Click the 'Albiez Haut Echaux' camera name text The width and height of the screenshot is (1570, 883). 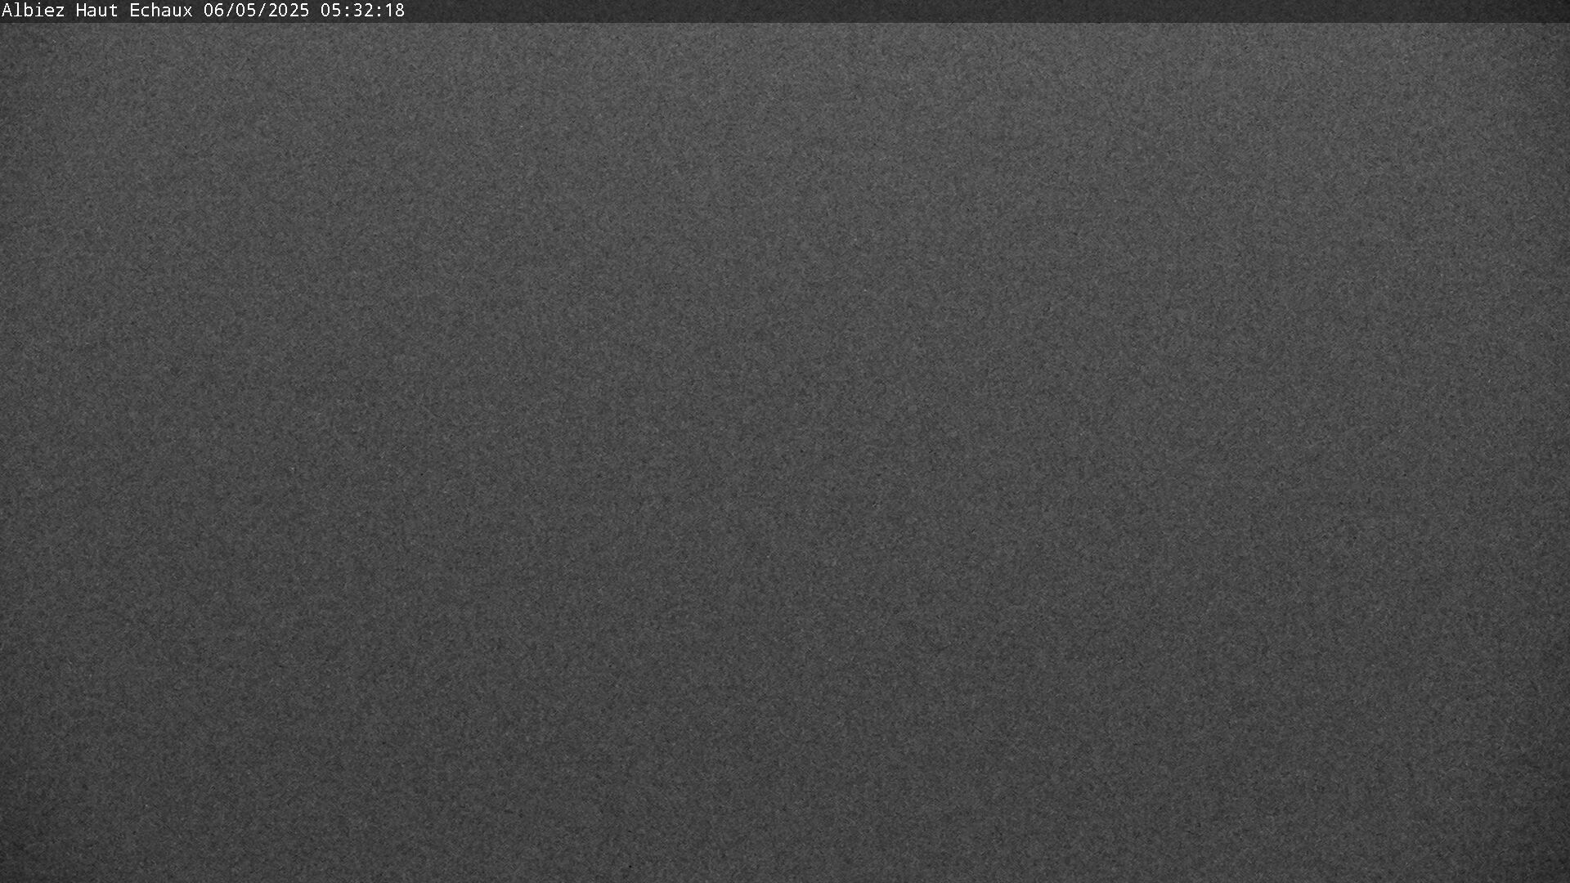pos(97,11)
